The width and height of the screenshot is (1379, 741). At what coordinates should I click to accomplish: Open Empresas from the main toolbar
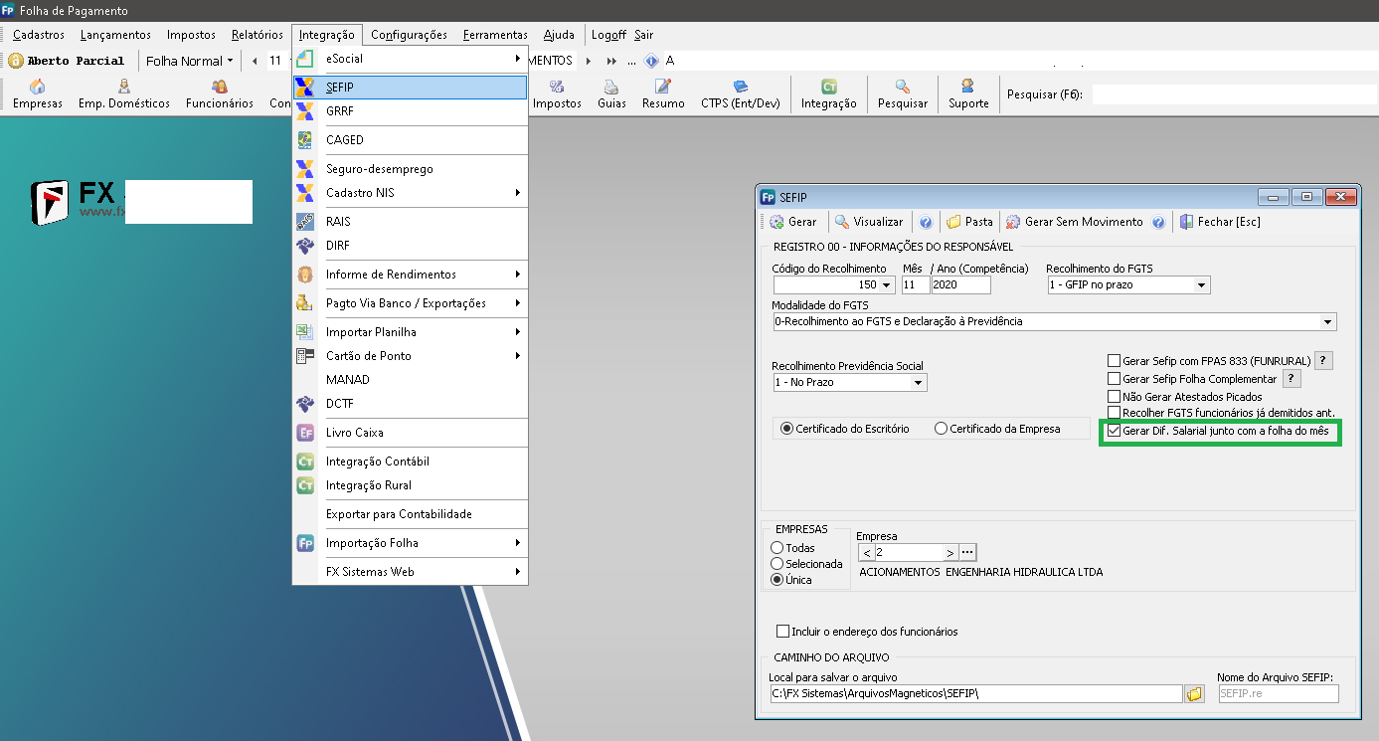pyautogui.click(x=37, y=93)
